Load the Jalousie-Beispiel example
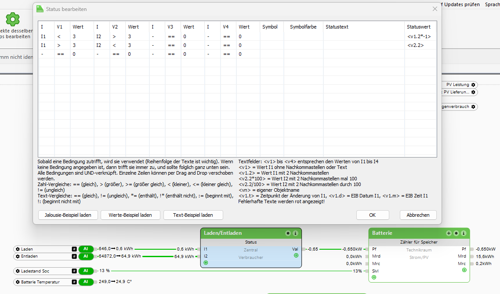The height and width of the screenshot is (294, 500). pos(68,215)
